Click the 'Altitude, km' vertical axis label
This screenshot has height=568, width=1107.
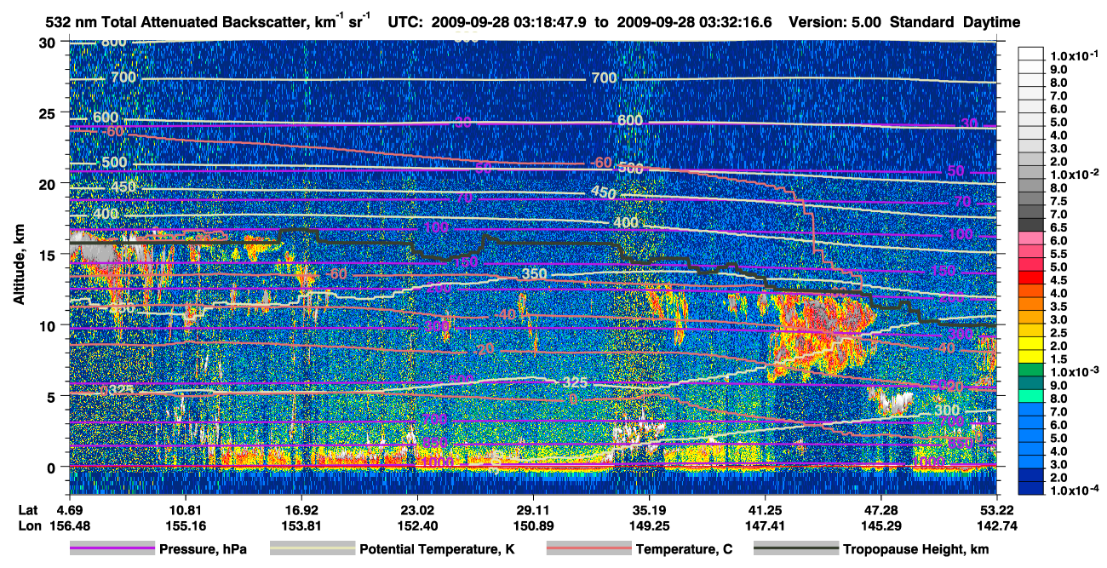[19, 264]
